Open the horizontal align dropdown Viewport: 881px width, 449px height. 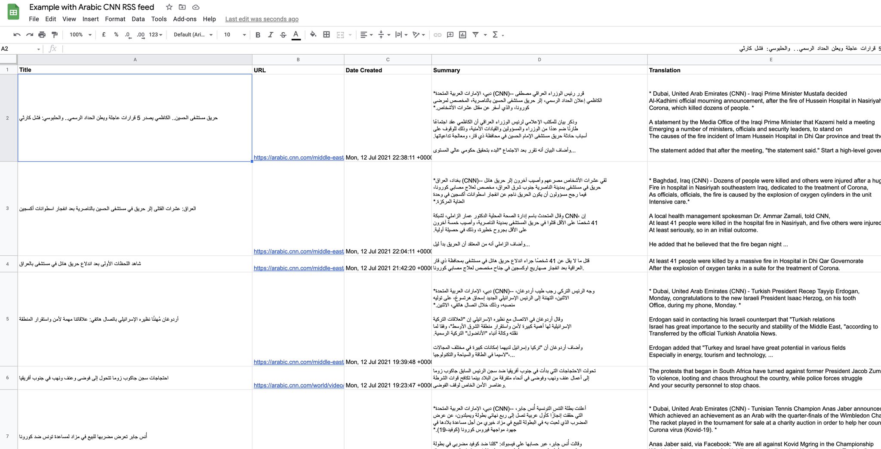366,34
